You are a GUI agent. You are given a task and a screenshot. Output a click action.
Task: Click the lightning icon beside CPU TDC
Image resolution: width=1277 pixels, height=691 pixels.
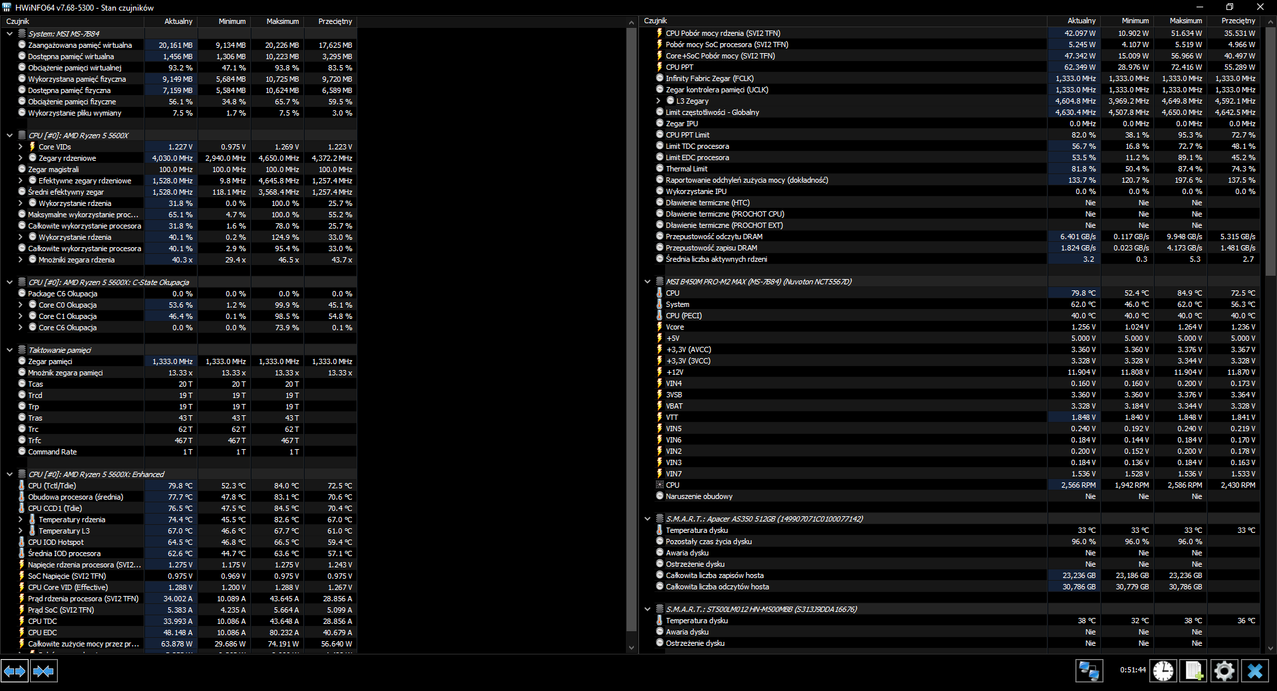(x=21, y=621)
